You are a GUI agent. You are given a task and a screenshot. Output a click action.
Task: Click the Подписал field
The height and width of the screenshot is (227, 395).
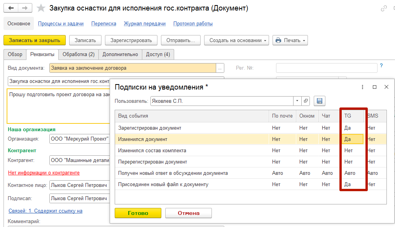pos(80,199)
